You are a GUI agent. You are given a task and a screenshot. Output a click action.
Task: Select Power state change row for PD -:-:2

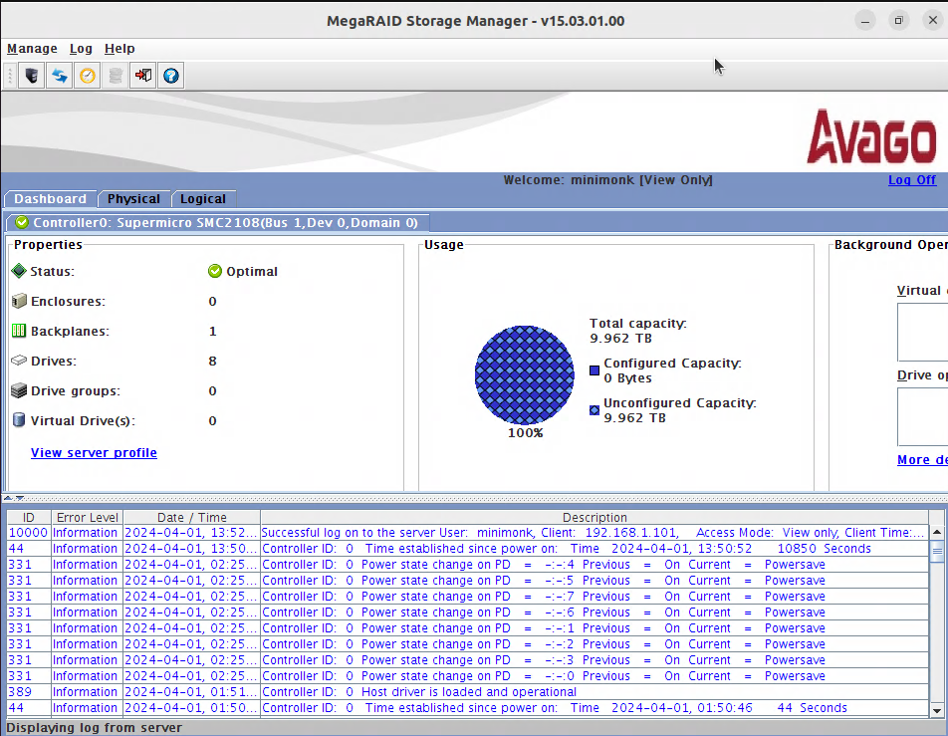[x=467, y=644]
